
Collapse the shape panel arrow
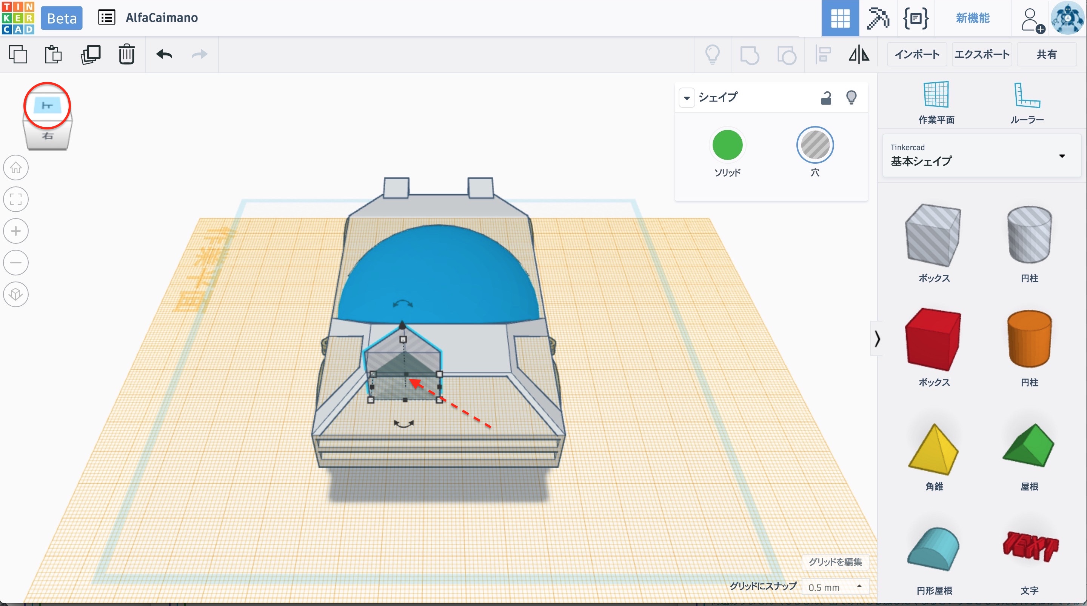click(687, 98)
